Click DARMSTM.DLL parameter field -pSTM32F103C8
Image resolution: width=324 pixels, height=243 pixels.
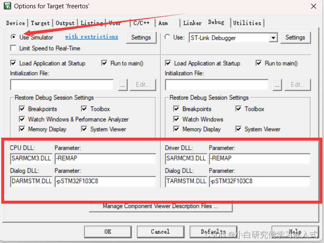pyautogui.click(x=105, y=182)
